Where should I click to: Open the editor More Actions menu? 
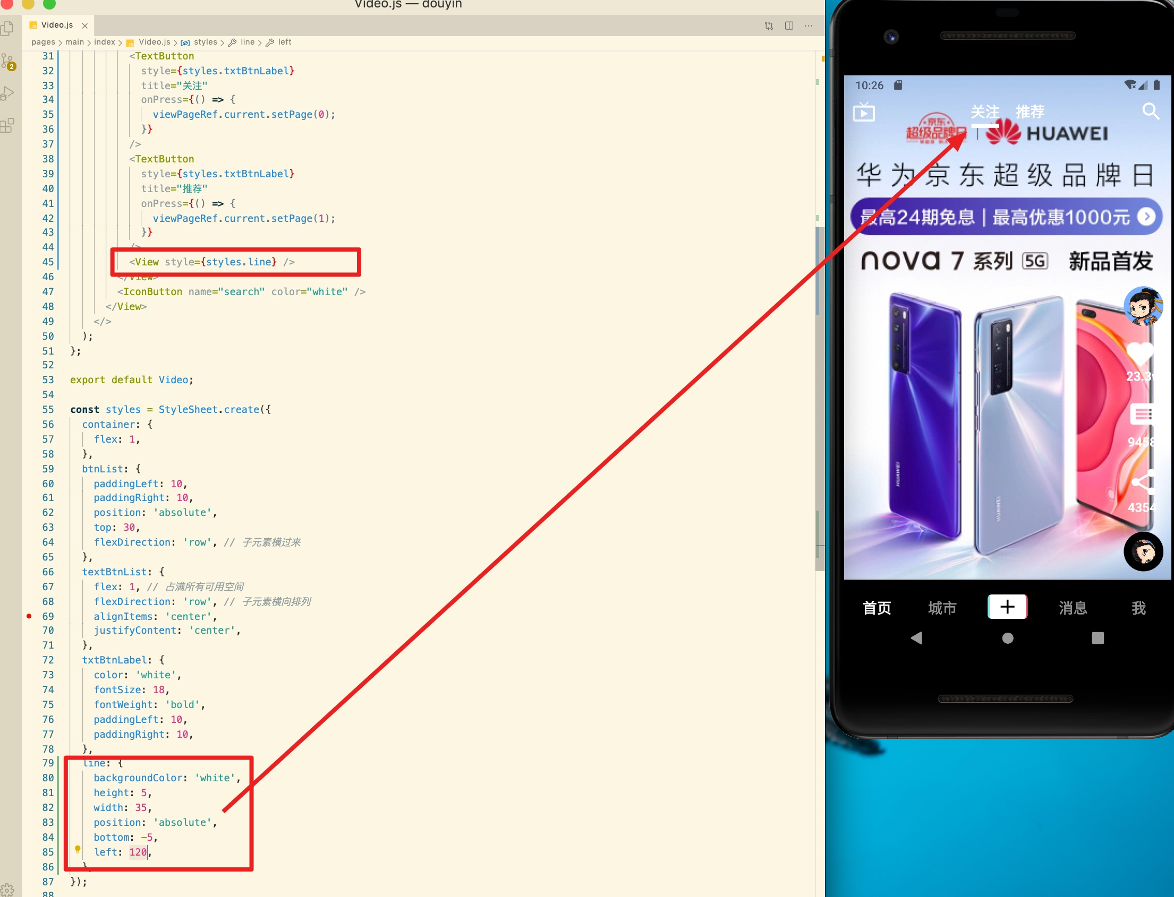tap(809, 25)
